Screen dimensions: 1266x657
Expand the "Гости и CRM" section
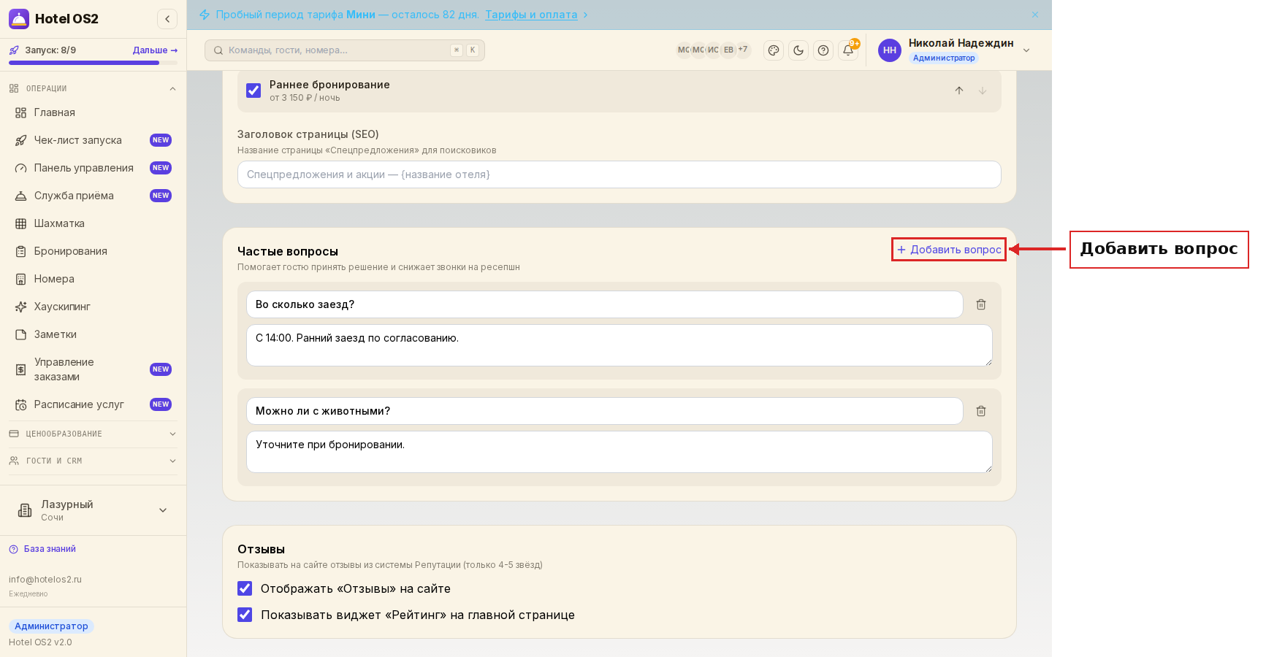pos(93,461)
